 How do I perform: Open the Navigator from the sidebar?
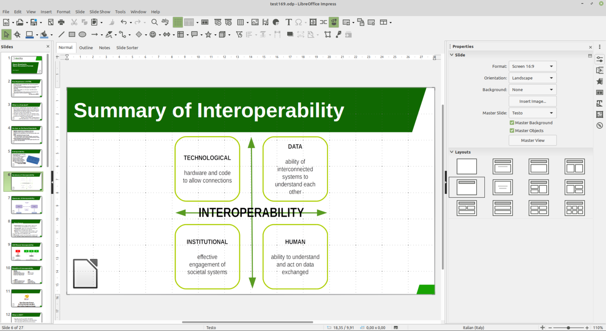click(600, 125)
